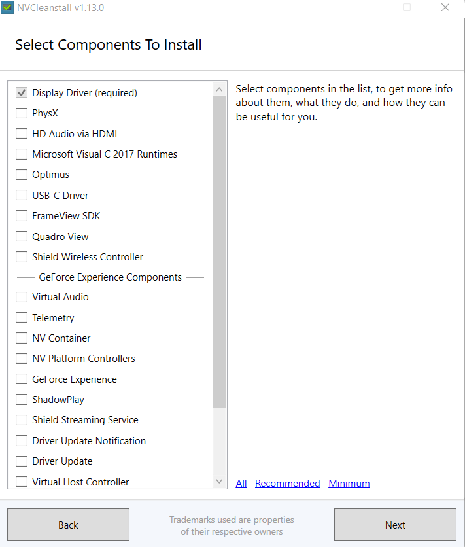The height and width of the screenshot is (547, 465).
Task: Choose the Minimum components preset
Action: (x=349, y=484)
